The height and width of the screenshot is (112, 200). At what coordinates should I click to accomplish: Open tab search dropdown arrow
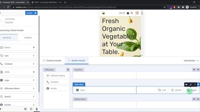(x=182, y=2)
